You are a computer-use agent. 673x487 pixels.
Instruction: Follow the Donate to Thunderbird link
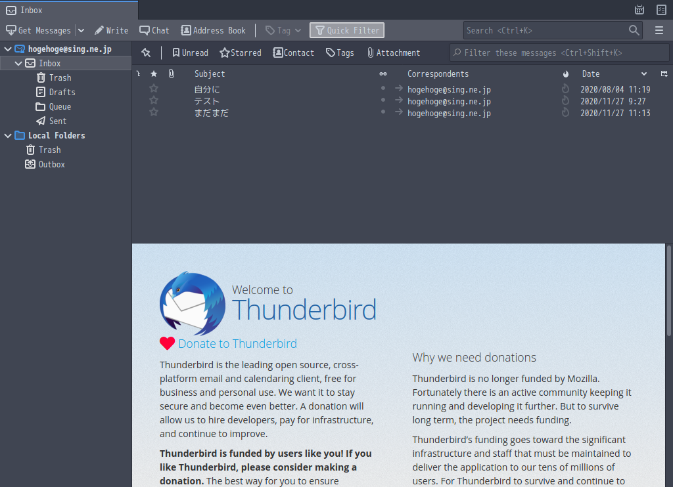point(237,344)
